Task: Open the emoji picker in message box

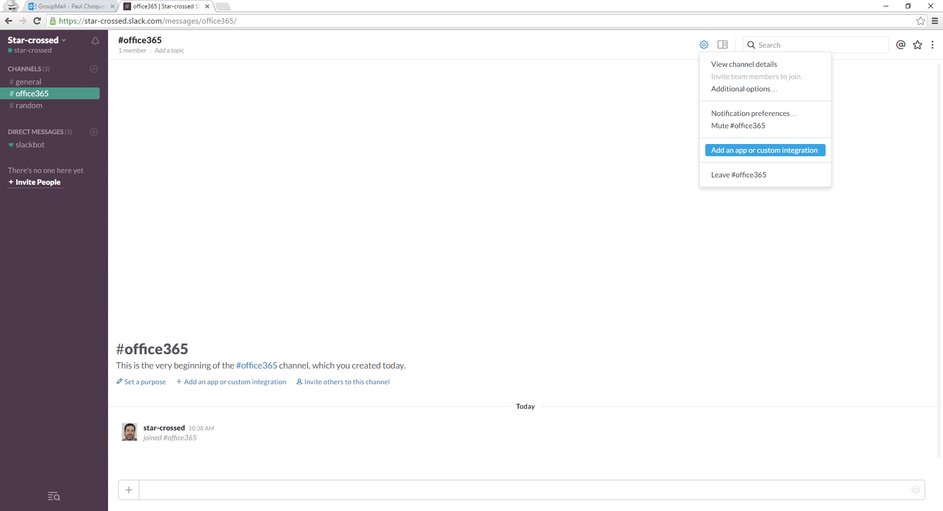Action: (915, 489)
